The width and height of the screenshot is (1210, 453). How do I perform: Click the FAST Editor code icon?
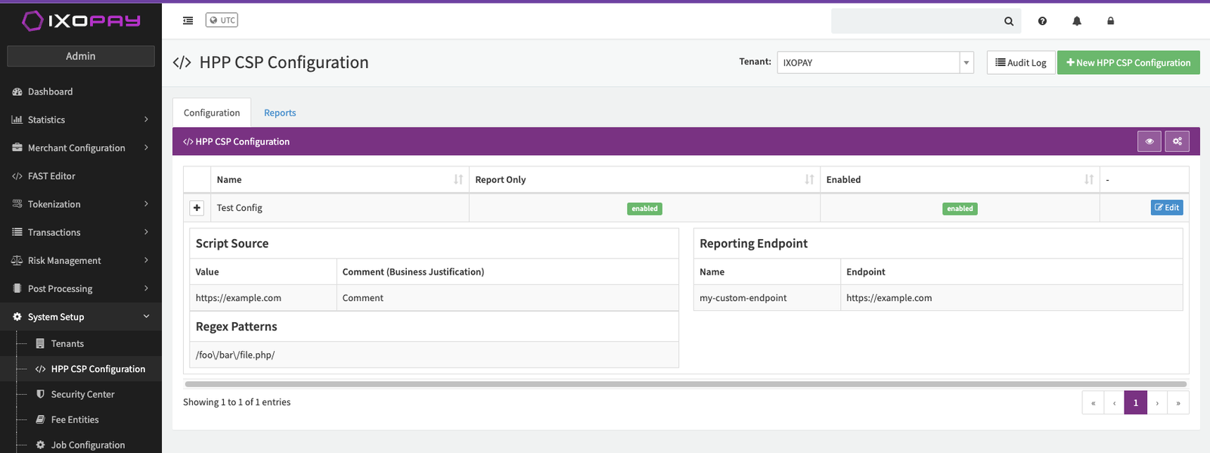(17, 176)
